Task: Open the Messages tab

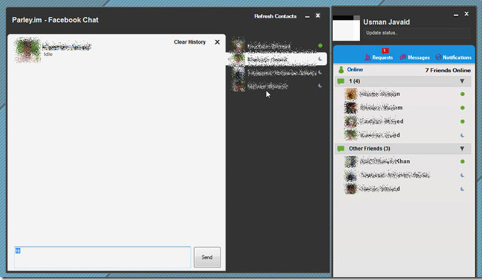Action: click(x=415, y=57)
